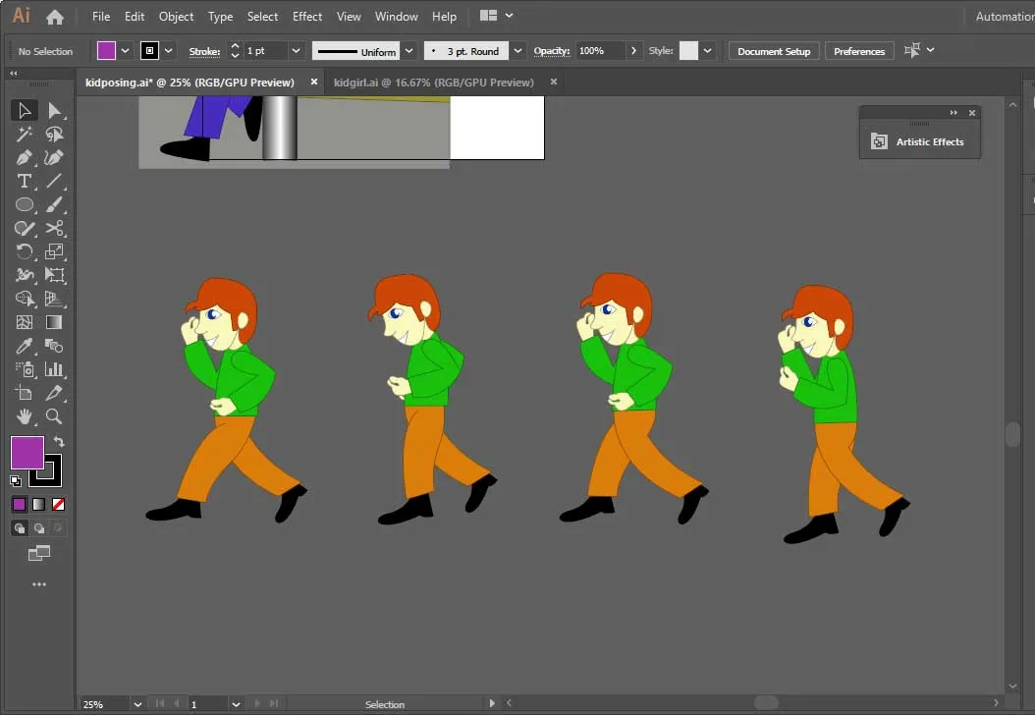This screenshot has width=1035, height=715.
Task: Click the Home icon
Action: click(55, 17)
